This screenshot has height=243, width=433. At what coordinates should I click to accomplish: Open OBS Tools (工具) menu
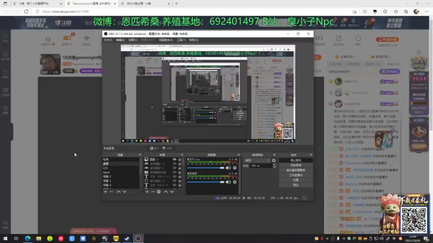[181, 40]
